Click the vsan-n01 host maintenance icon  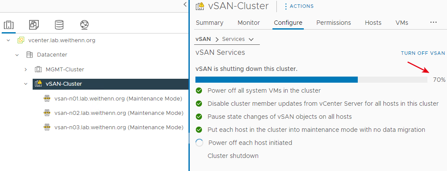tap(47, 99)
